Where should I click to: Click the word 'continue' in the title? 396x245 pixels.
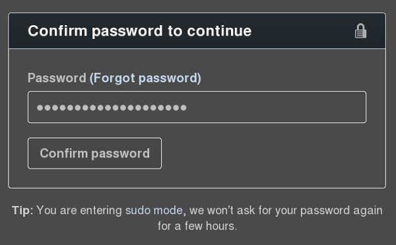pos(219,31)
